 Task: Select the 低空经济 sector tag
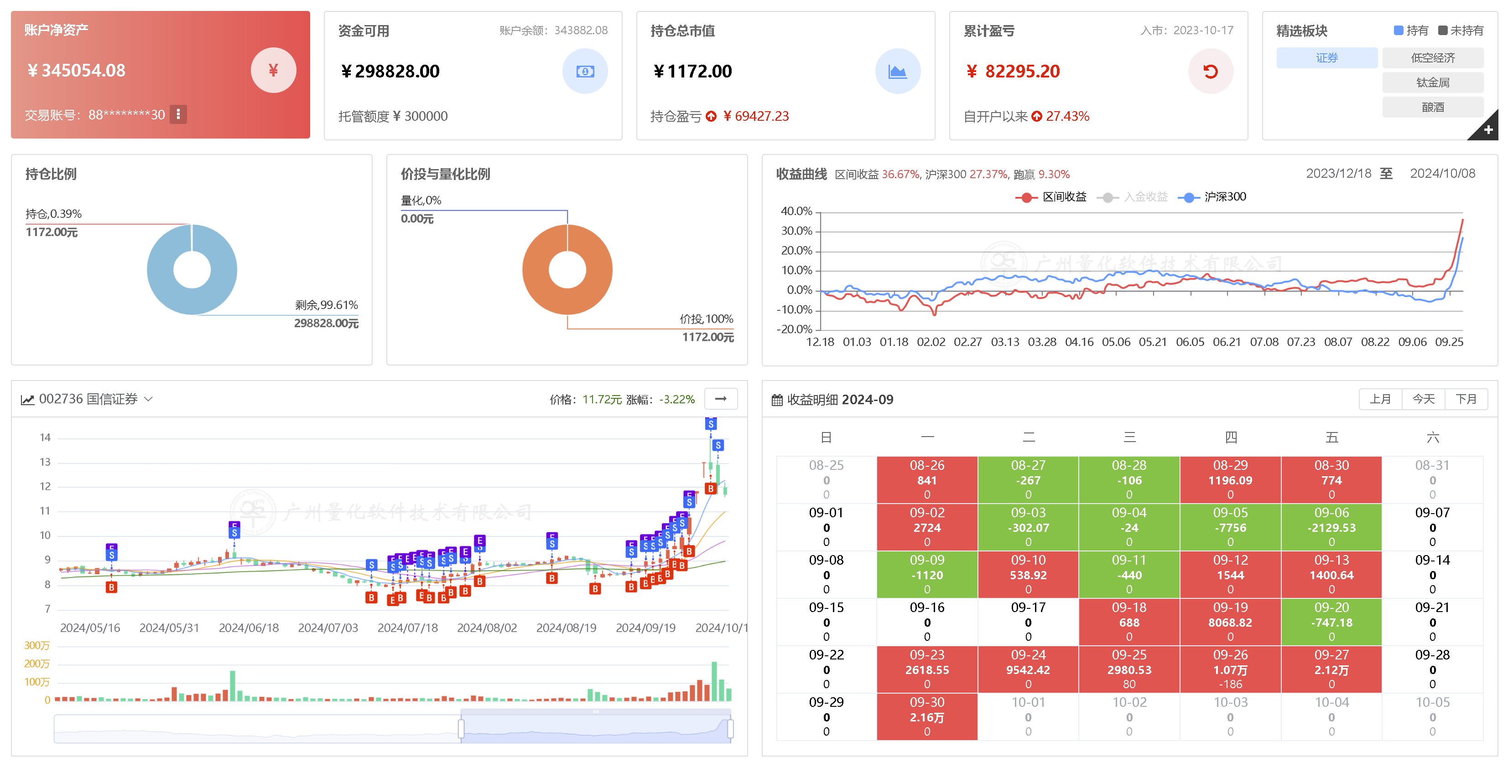(1432, 58)
